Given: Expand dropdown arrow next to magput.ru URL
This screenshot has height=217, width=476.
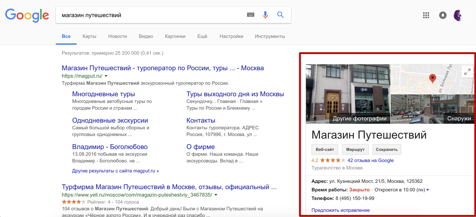Looking at the screenshot, I should click(106, 76).
